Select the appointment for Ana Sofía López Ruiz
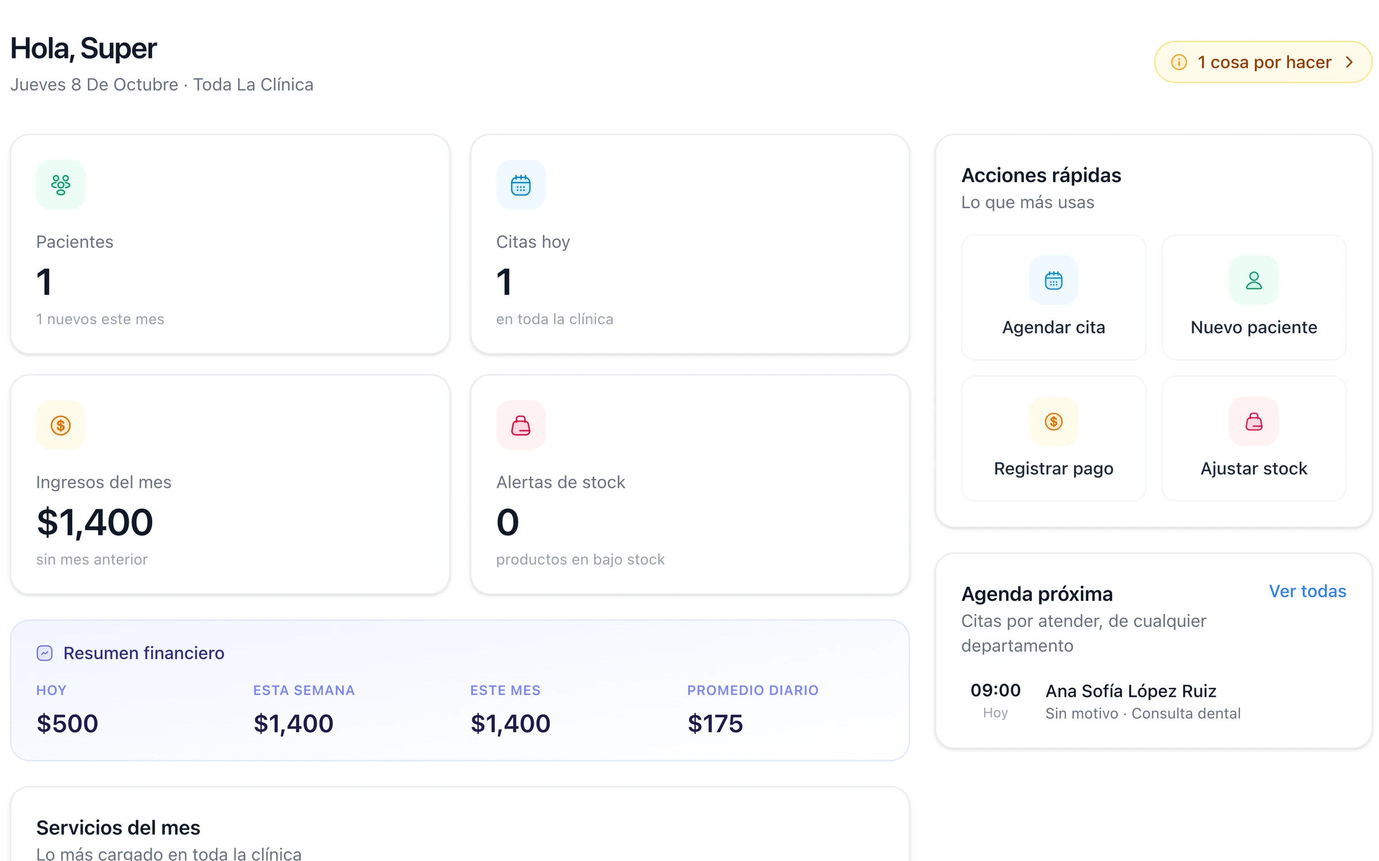The height and width of the screenshot is (861, 1379). pyautogui.click(x=1154, y=701)
